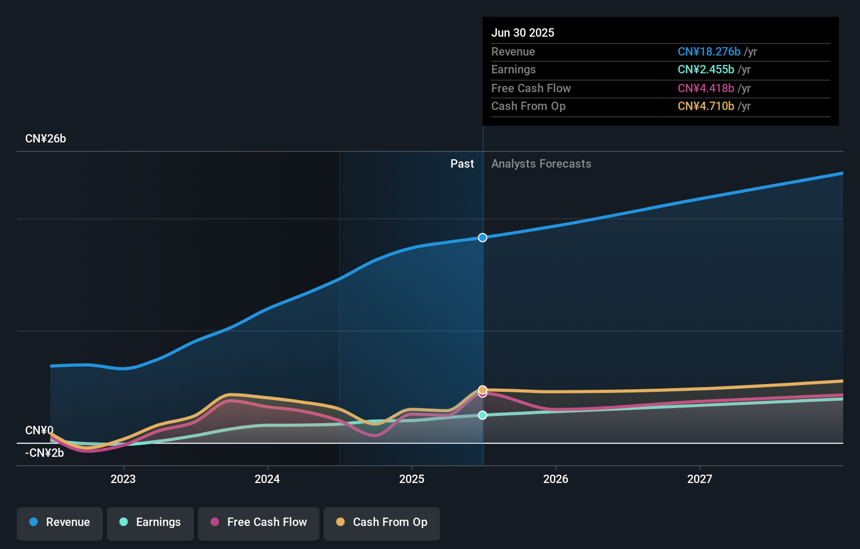860x549 pixels.
Task: Click the blue Revenue legend dot
Action: 35,522
